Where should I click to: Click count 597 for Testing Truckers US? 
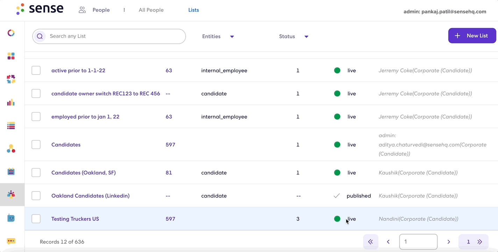(x=170, y=219)
